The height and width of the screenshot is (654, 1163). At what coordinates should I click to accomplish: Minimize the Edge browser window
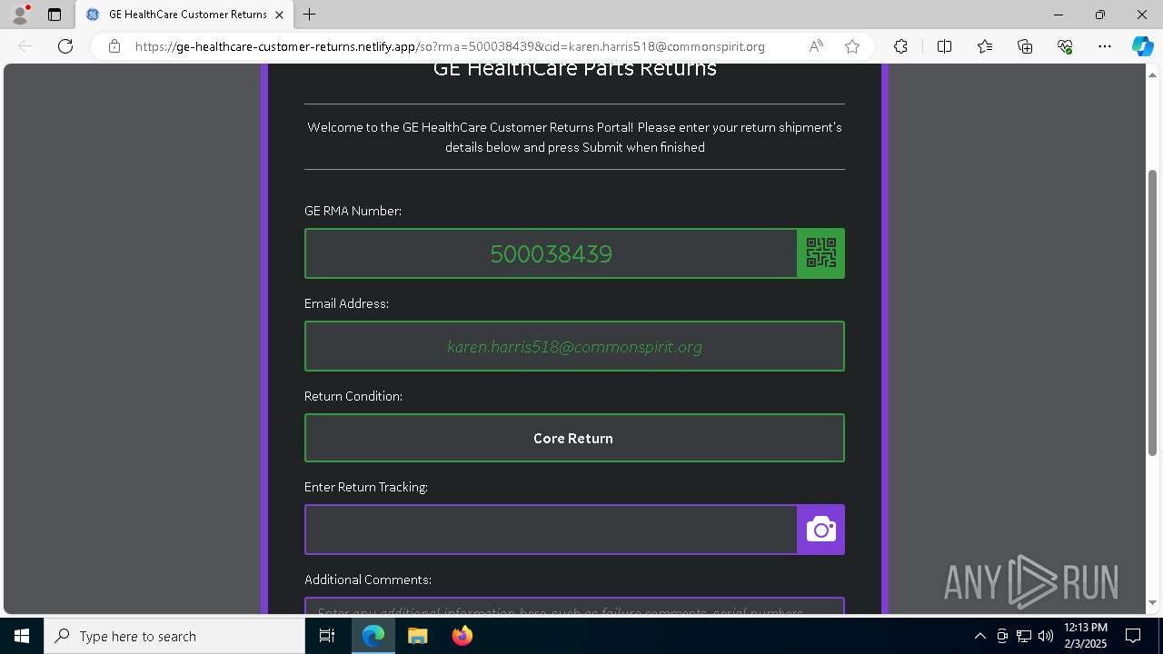pyautogui.click(x=1058, y=15)
